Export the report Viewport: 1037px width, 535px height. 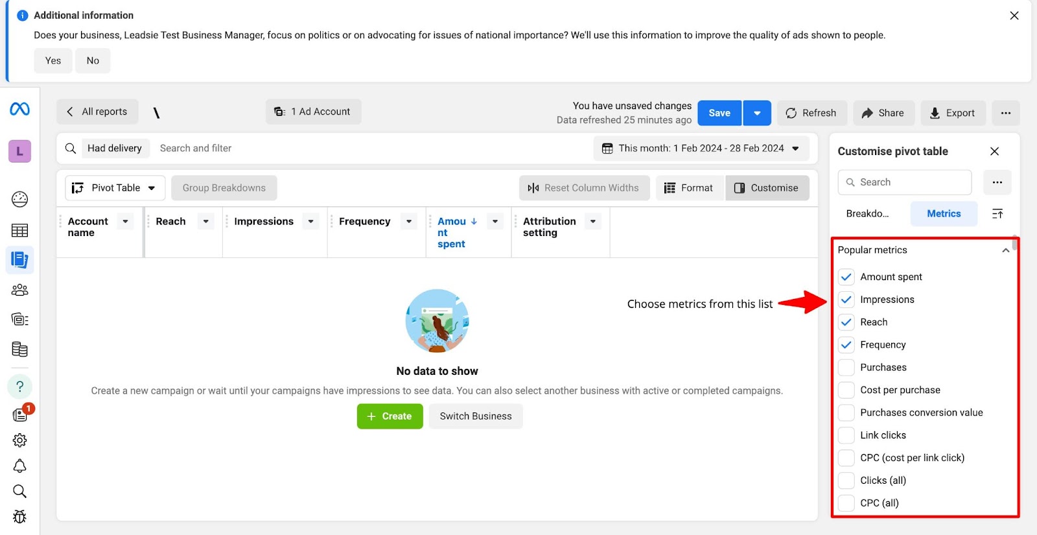click(953, 113)
